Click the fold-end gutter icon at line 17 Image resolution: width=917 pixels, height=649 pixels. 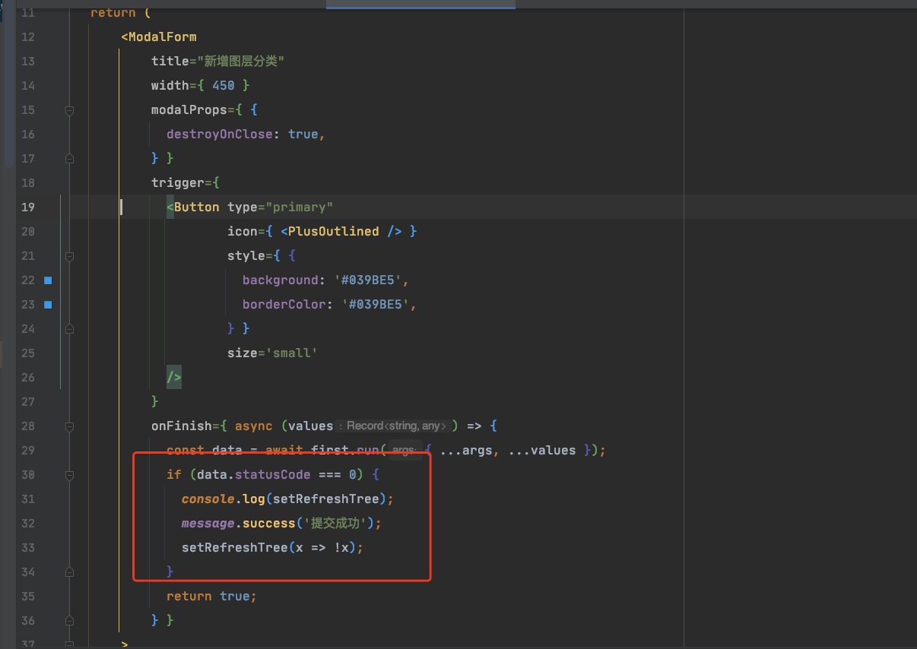[69, 158]
